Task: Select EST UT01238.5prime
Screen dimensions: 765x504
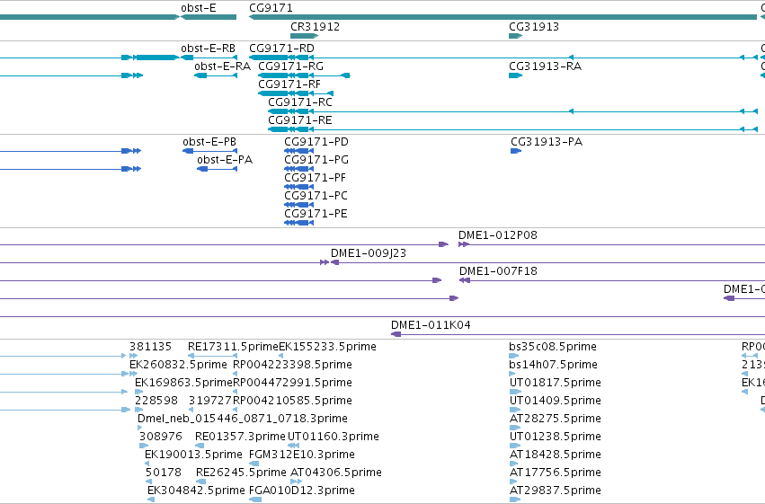Action: pos(556,437)
